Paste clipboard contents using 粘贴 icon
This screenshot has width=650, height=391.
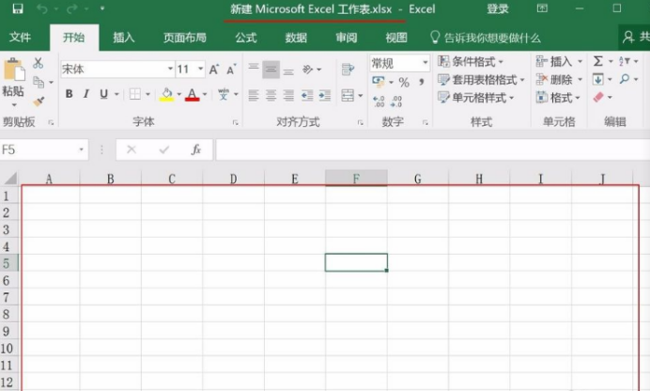(14, 70)
